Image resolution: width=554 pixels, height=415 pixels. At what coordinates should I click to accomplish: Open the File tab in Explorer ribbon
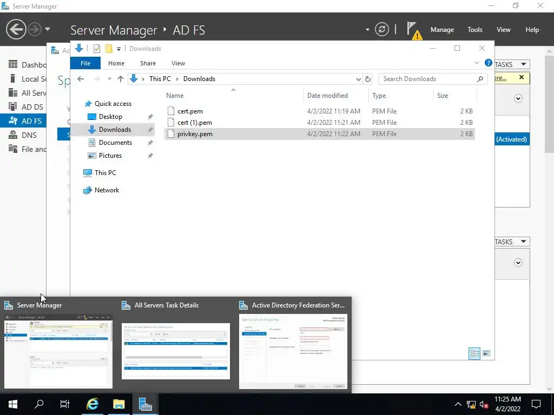85,63
